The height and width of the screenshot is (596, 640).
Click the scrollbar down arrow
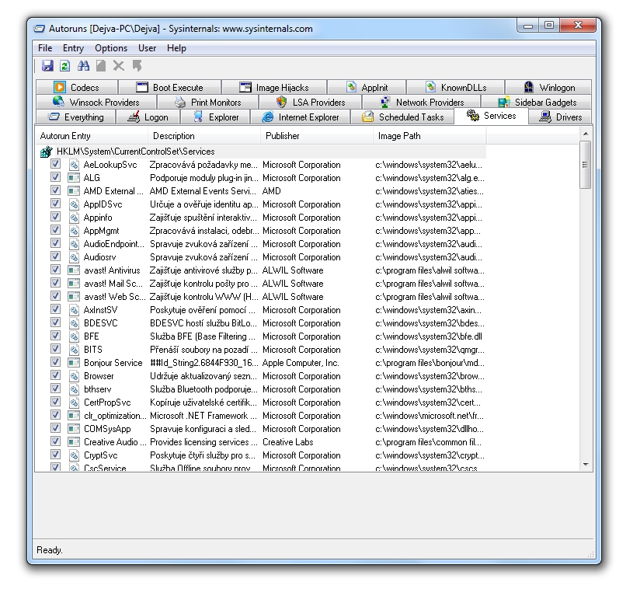[x=586, y=465]
